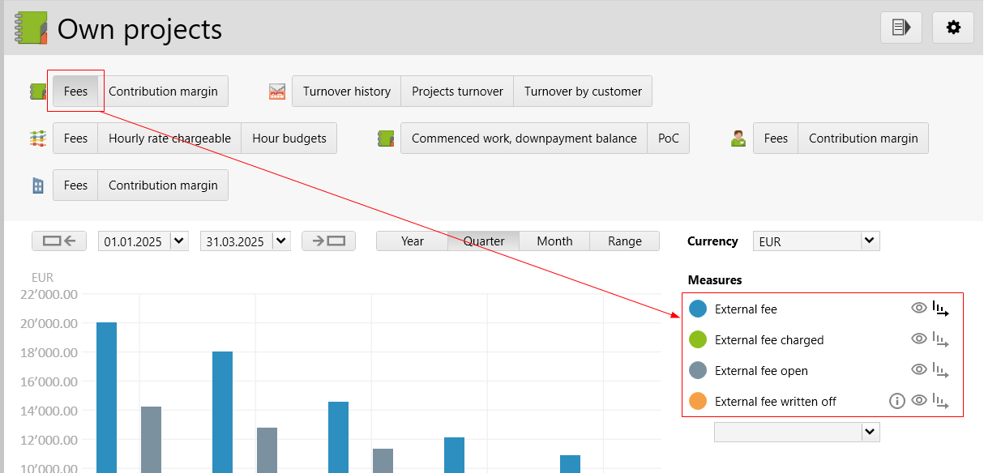
Task: Click the sort icon for External fee
Action: pos(940,309)
